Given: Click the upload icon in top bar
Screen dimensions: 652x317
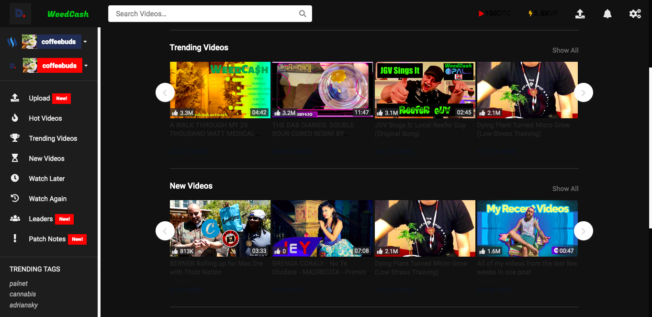Looking at the screenshot, I should pos(580,14).
